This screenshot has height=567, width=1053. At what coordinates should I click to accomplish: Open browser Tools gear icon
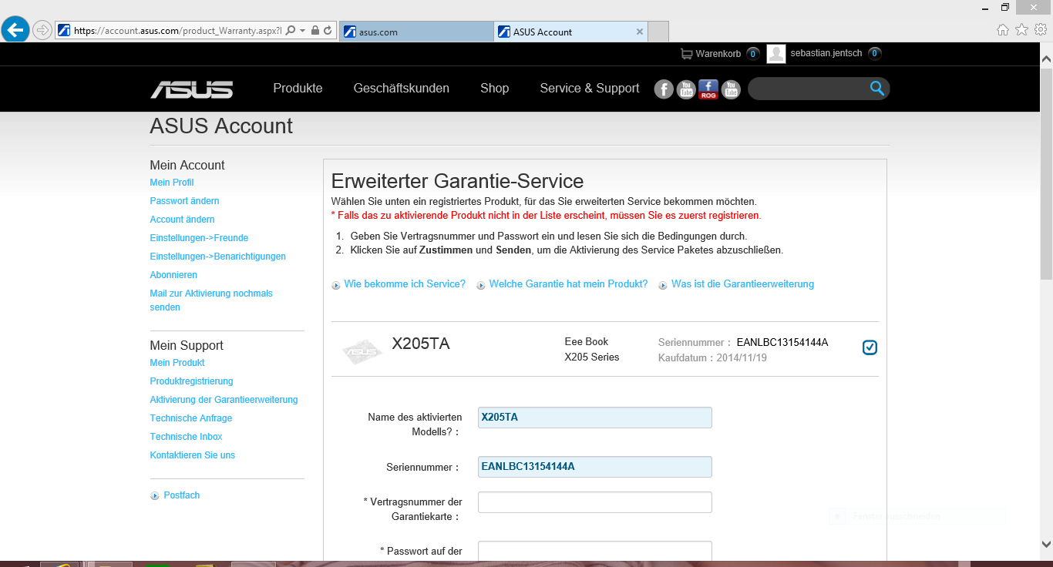click(x=1041, y=30)
